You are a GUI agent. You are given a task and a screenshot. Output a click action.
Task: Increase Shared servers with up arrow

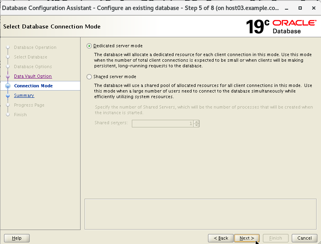click(x=196, y=122)
